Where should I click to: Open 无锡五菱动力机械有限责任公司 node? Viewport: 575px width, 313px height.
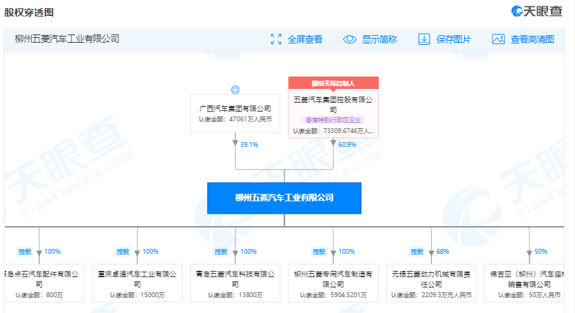[x=431, y=279]
